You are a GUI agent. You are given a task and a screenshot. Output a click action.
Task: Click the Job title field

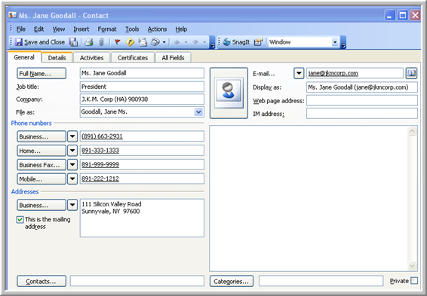pyautogui.click(x=142, y=87)
